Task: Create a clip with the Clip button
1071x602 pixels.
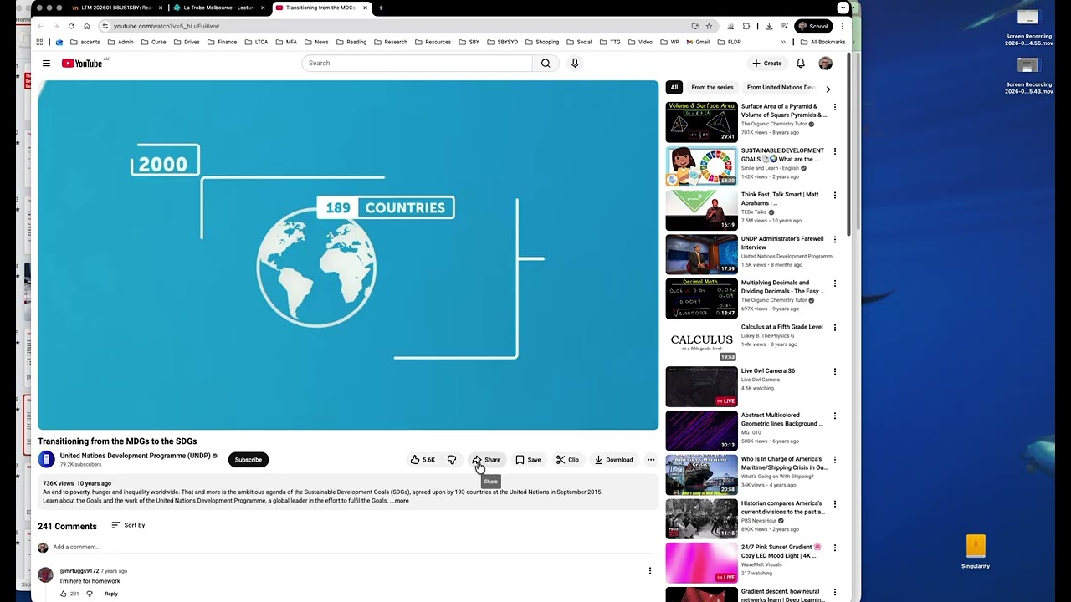Action: 567,460
